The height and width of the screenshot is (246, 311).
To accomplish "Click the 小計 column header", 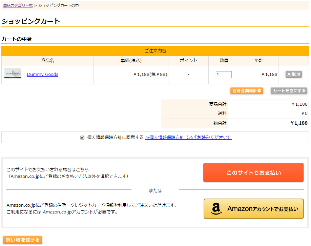I will click(259, 61).
